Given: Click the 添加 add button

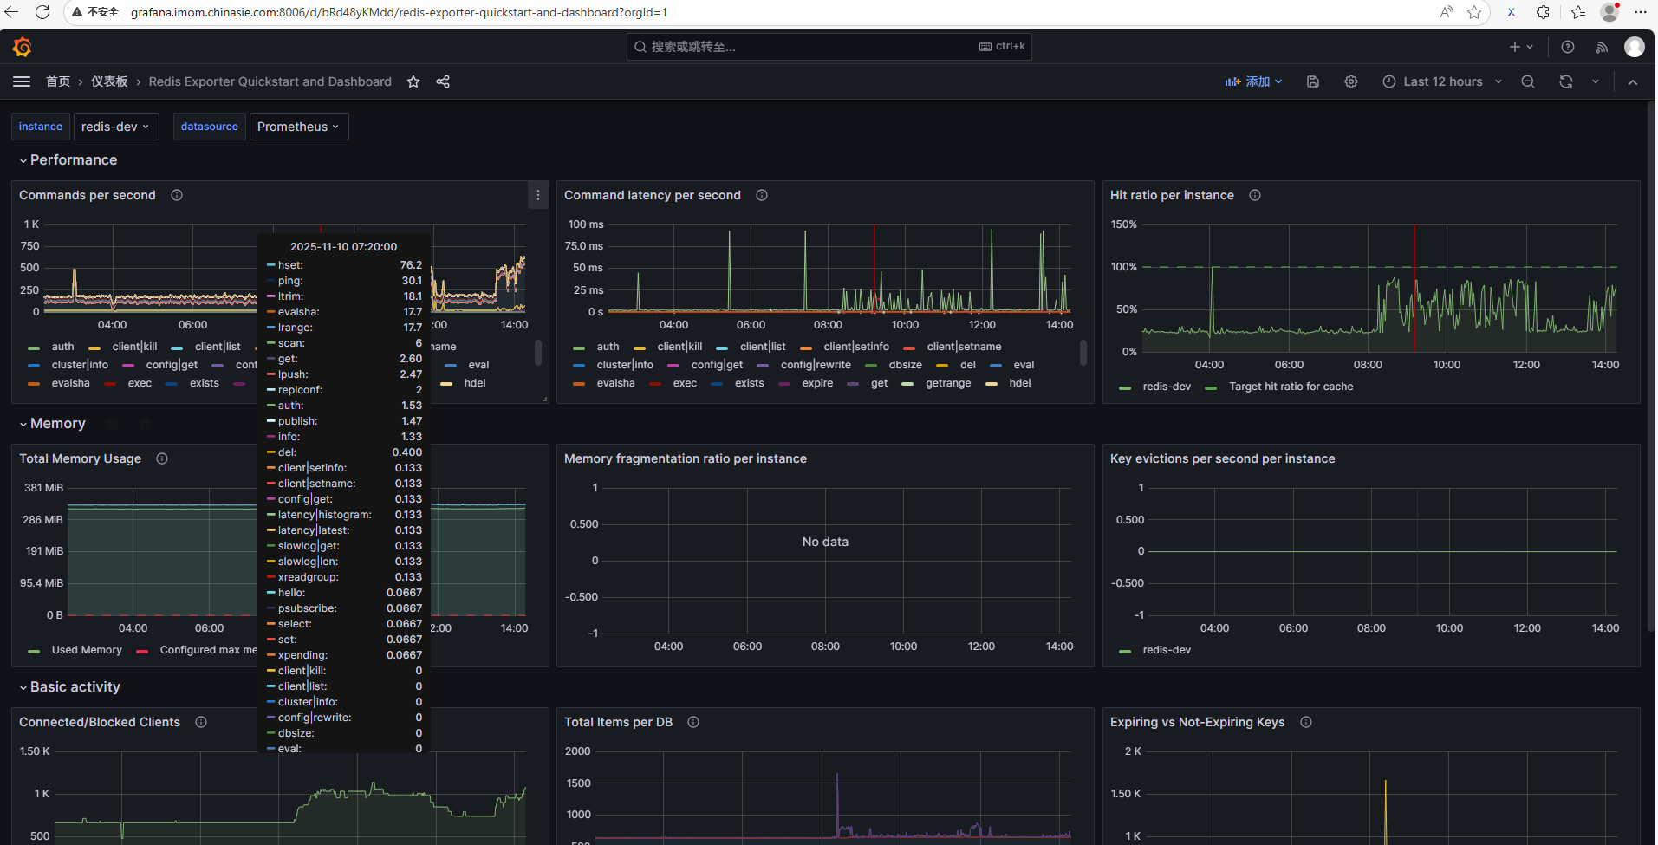Looking at the screenshot, I should (x=1253, y=81).
